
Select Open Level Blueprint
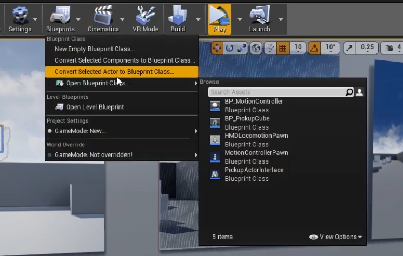click(122, 107)
